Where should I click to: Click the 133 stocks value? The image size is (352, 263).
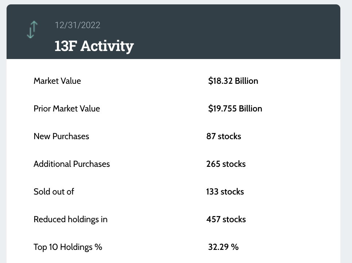[225, 192]
